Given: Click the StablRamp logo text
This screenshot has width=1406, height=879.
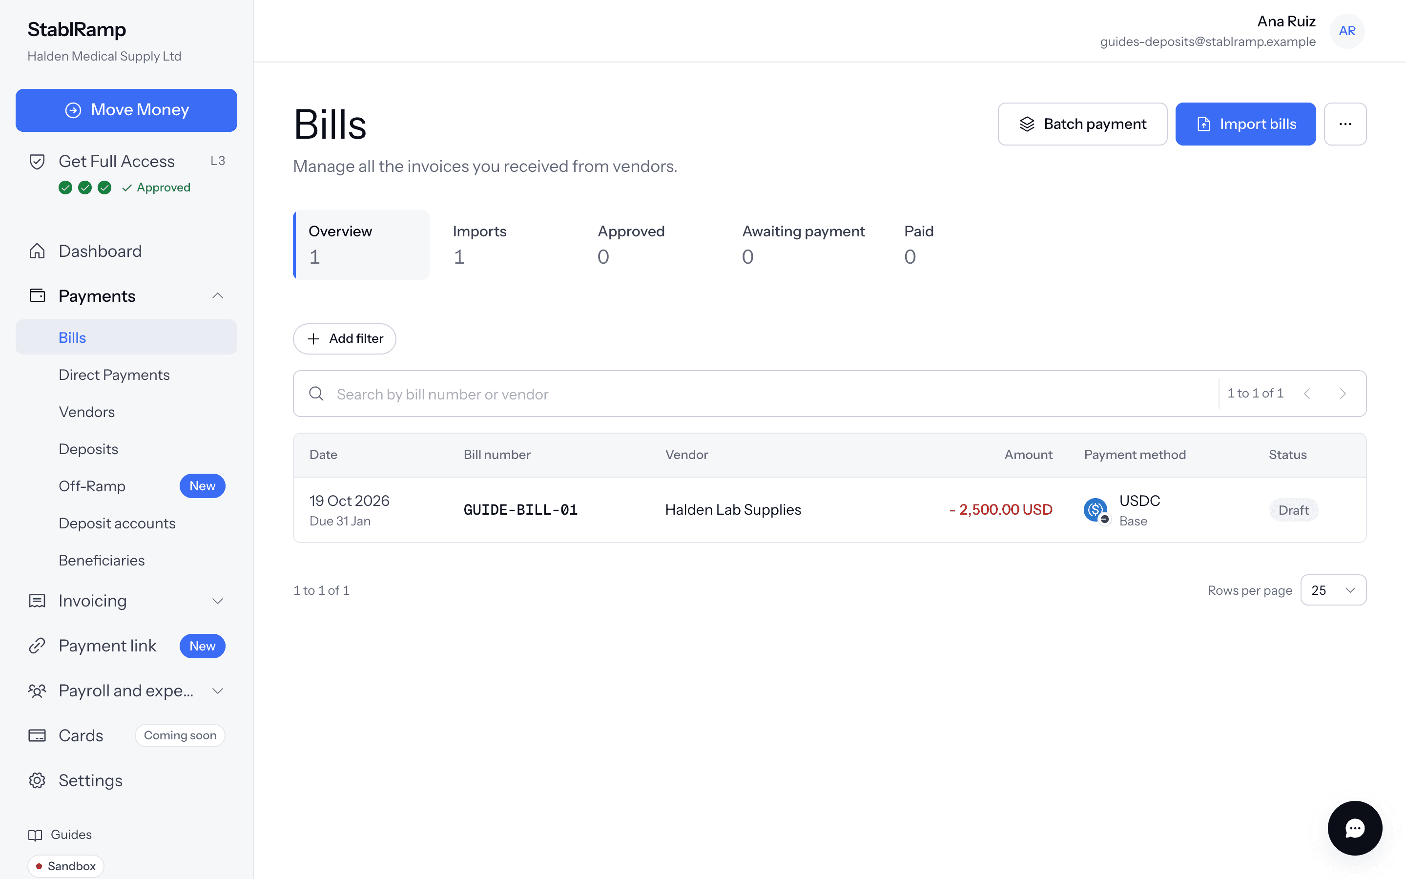Looking at the screenshot, I should point(77,29).
